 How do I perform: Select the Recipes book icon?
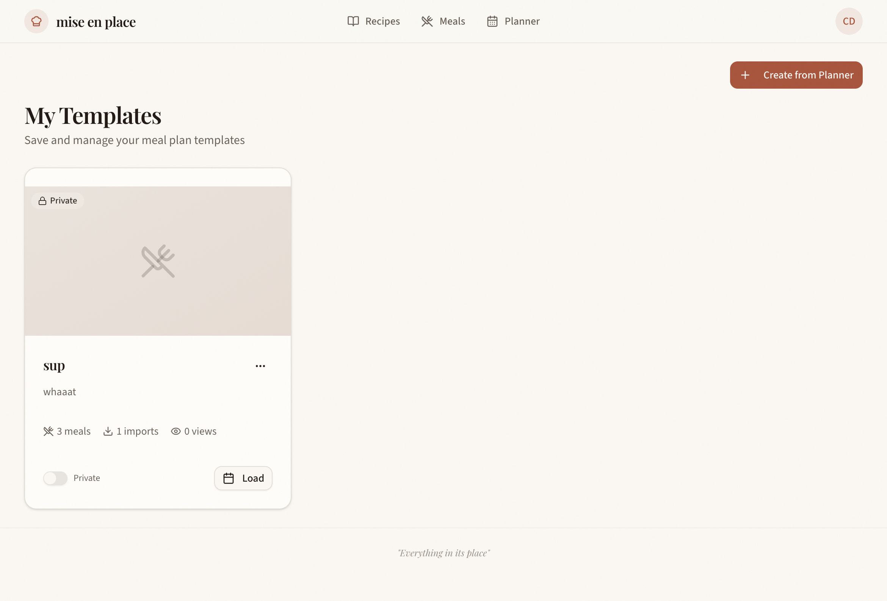coord(353,21)
